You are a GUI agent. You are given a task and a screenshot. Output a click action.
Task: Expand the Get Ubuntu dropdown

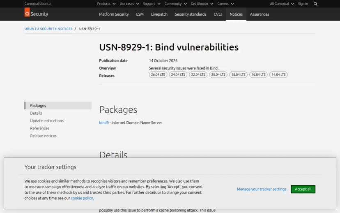coord(202,4)
